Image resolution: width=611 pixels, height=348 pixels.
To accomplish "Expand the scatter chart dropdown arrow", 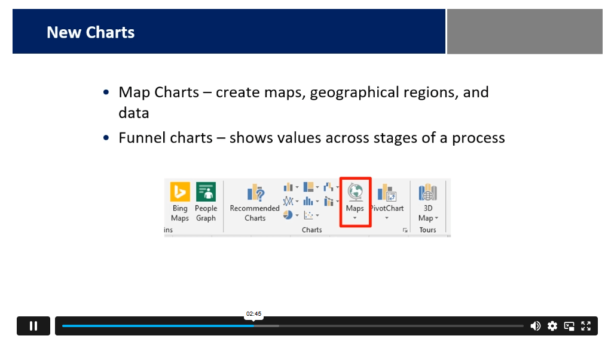I will (317, 215).
